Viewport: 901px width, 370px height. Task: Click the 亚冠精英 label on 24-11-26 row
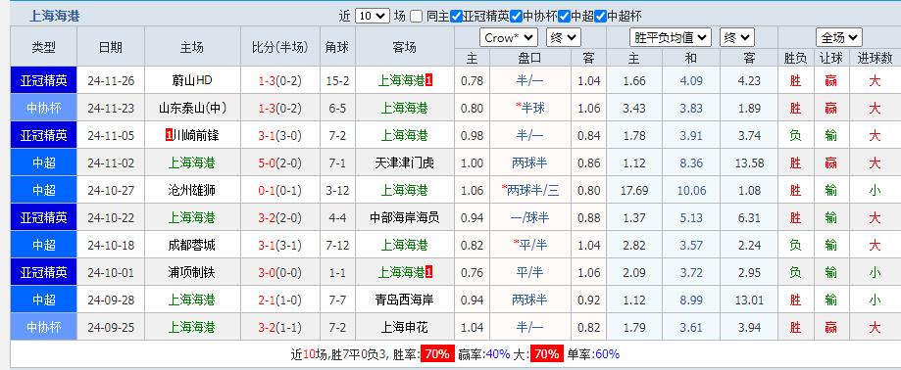point(44,81)
